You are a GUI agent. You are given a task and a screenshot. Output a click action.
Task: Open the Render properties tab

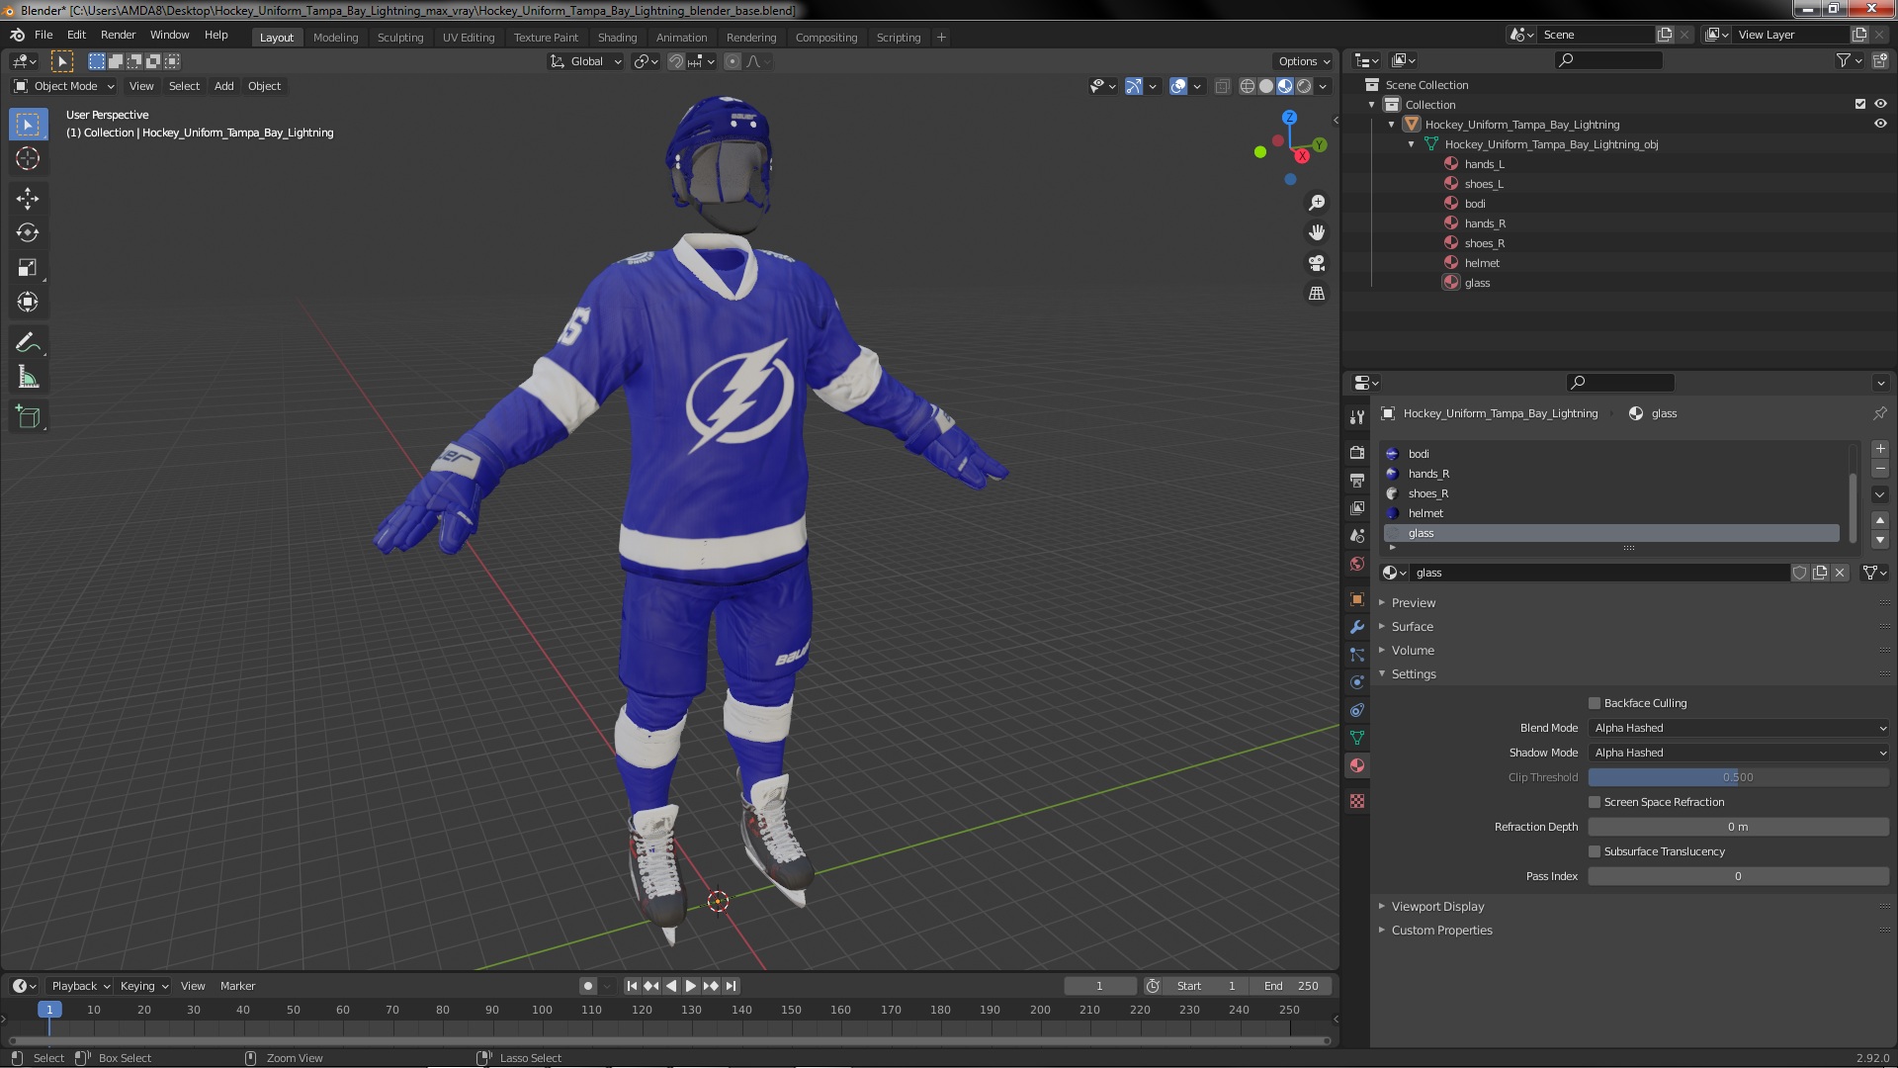point(1357,452)
